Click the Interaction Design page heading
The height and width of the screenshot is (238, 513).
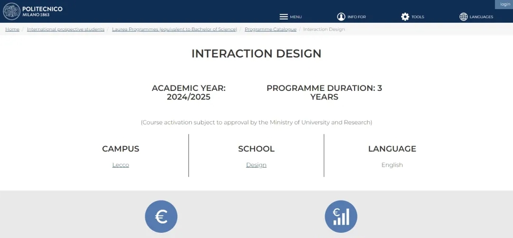(256, 54)
